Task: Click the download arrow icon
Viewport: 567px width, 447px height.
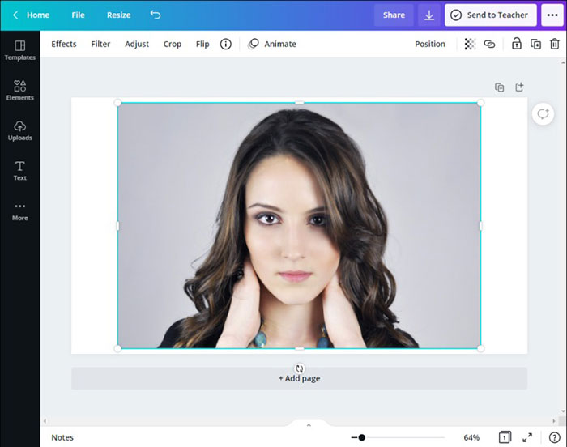Action: coord(428,15)
